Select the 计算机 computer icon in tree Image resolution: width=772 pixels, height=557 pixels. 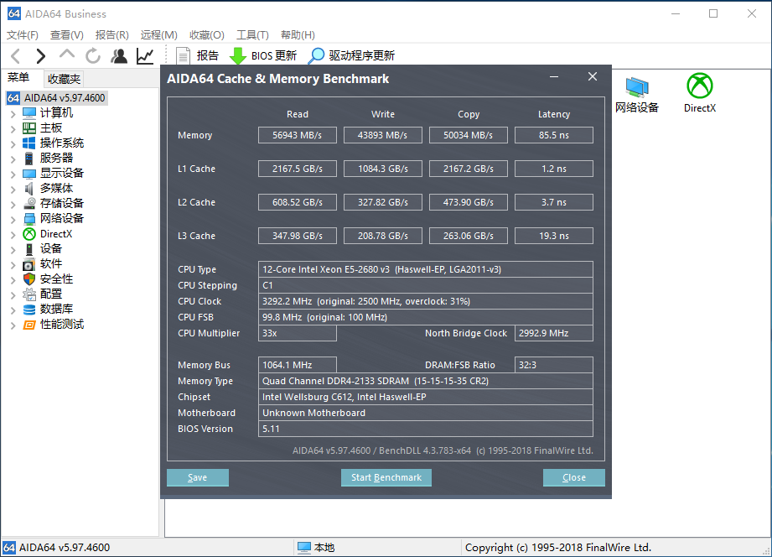click(x=29, y=113)
